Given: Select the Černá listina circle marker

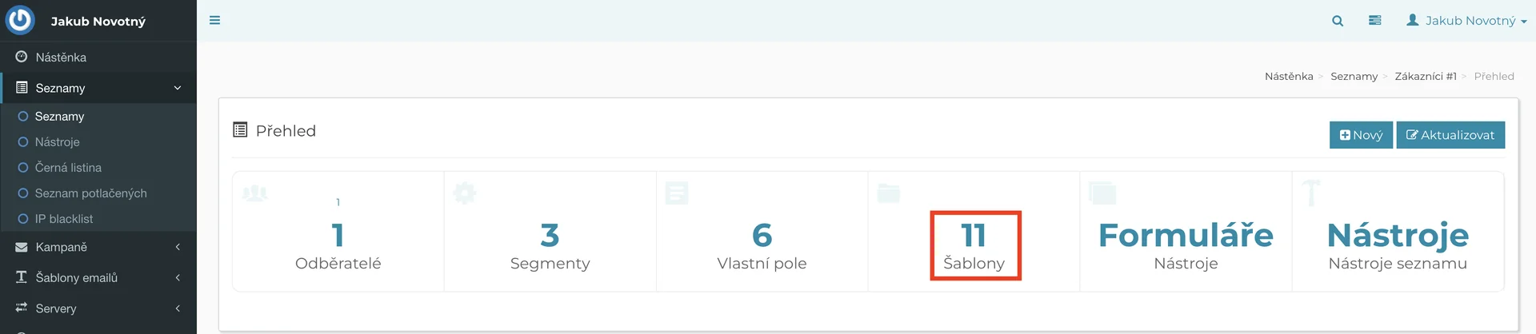Looking at the screenshot, I should pyautogui.click(x=23, y=168).
